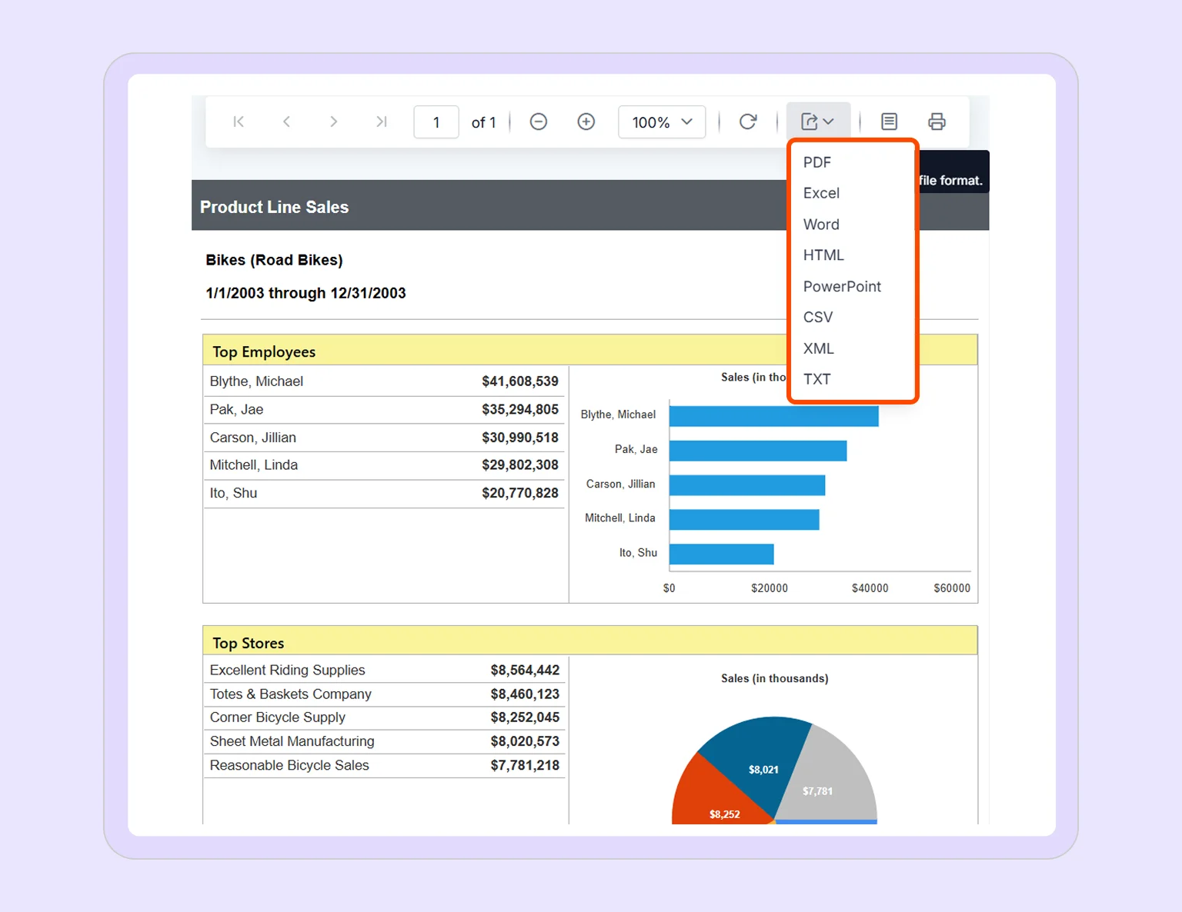
Task: Print the Product Line Sales report
Action: (x=937, y=121)
